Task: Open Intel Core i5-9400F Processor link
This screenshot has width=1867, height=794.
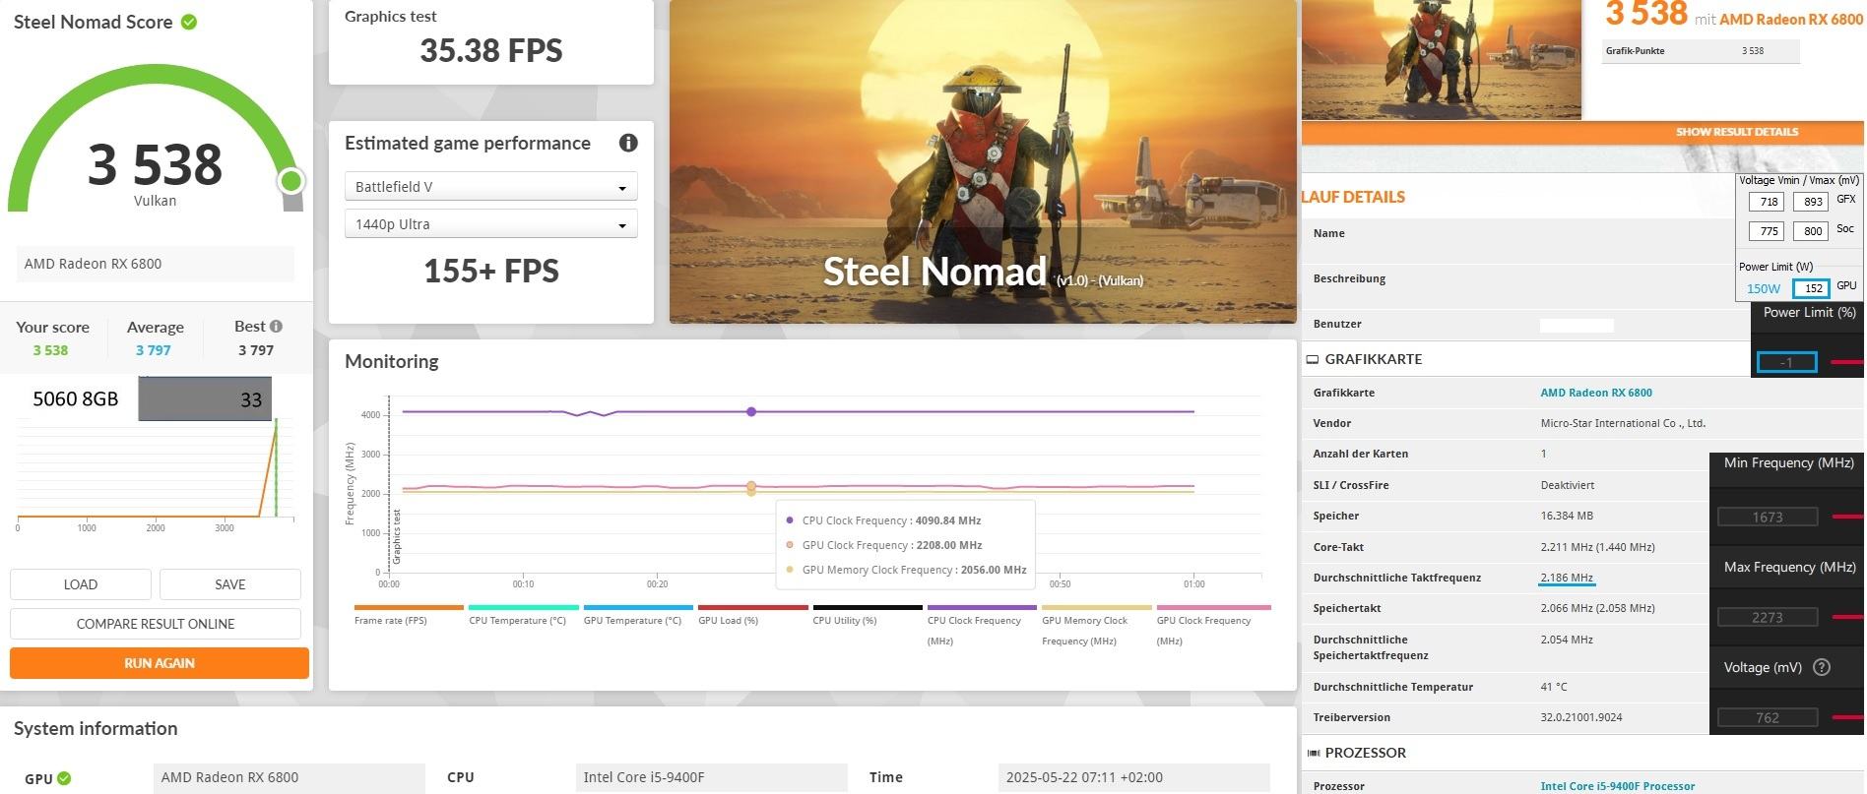Action: 1618,786
